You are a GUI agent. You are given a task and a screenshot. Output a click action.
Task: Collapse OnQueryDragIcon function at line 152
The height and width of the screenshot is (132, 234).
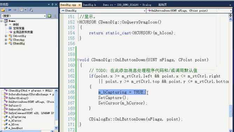click(78, 22)
